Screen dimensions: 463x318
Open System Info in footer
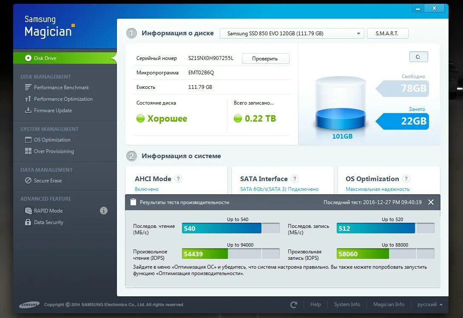[347, 304]
